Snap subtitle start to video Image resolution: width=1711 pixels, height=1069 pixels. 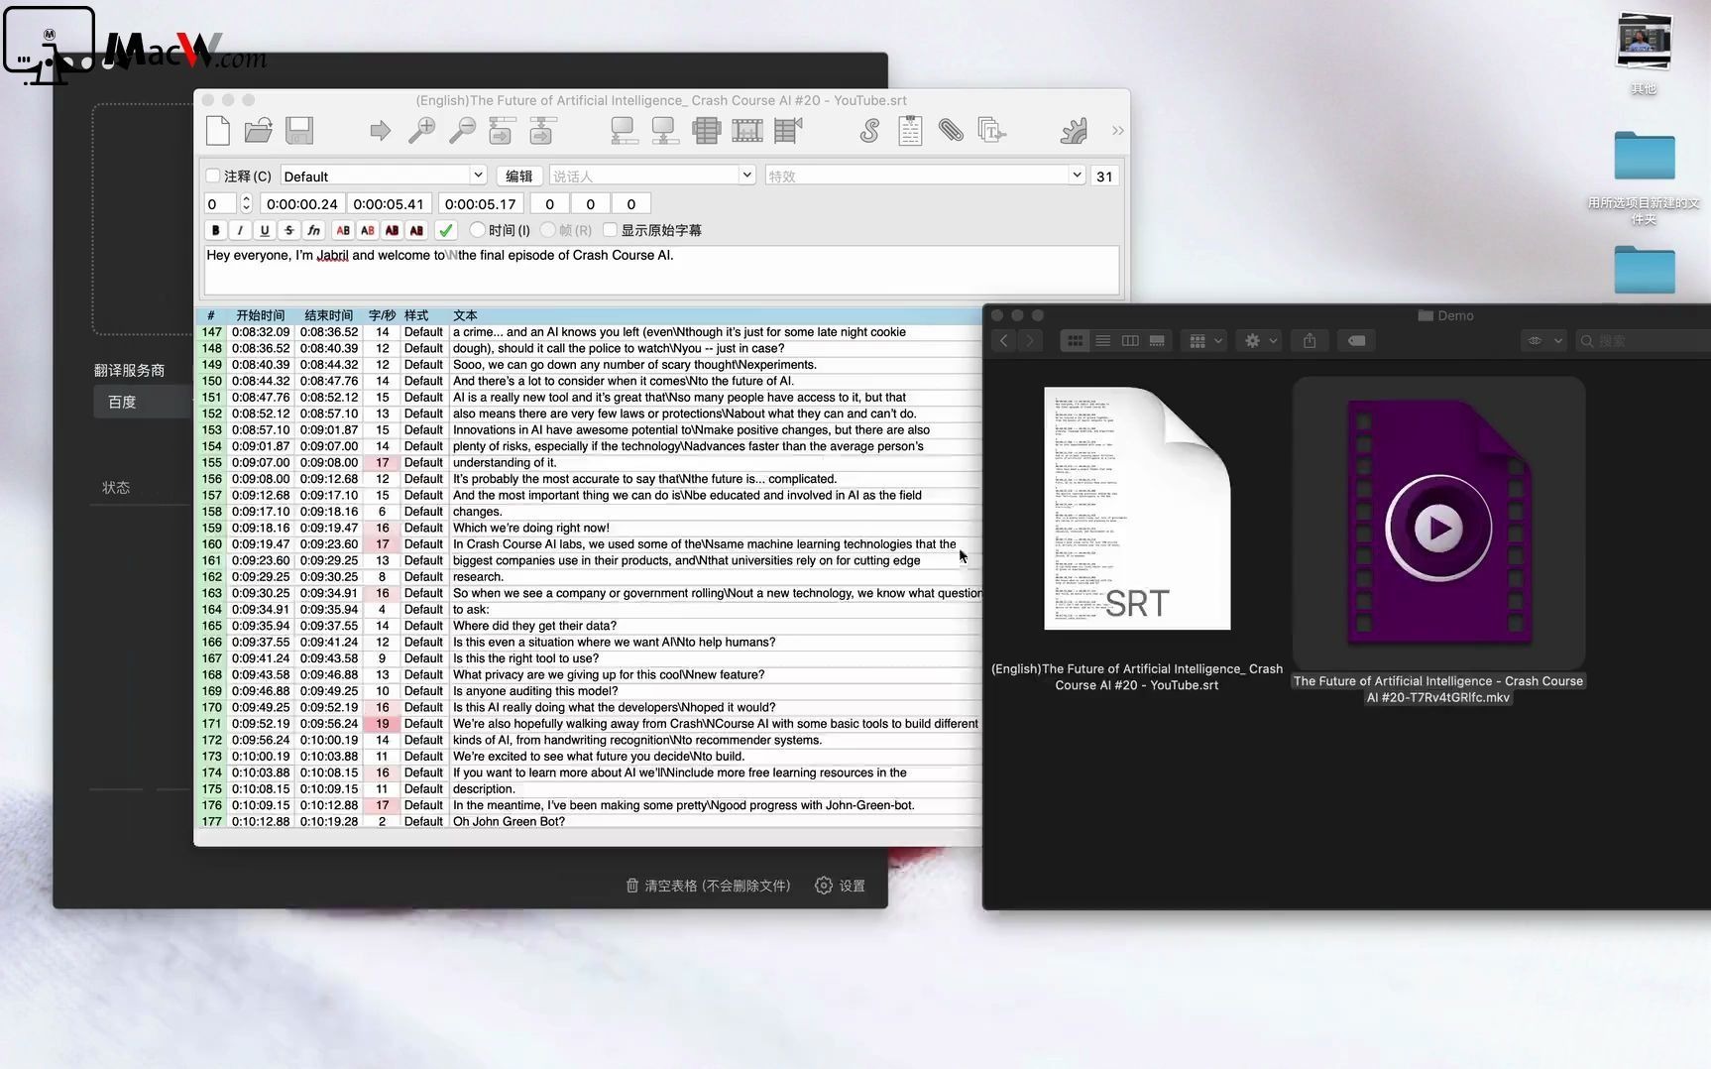(624, 131)
